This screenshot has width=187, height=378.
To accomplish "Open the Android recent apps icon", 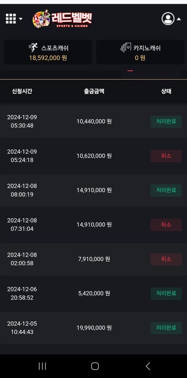I will click(x=42, y=366).
